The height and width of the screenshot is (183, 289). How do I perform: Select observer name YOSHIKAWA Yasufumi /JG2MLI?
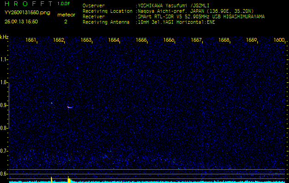point(173,6)
